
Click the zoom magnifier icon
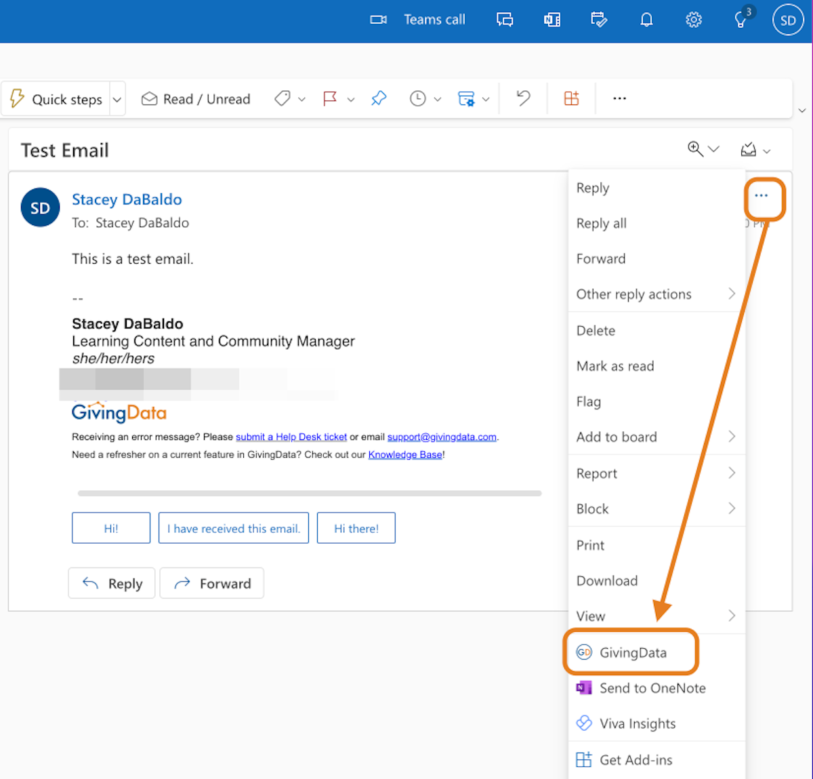695,148
